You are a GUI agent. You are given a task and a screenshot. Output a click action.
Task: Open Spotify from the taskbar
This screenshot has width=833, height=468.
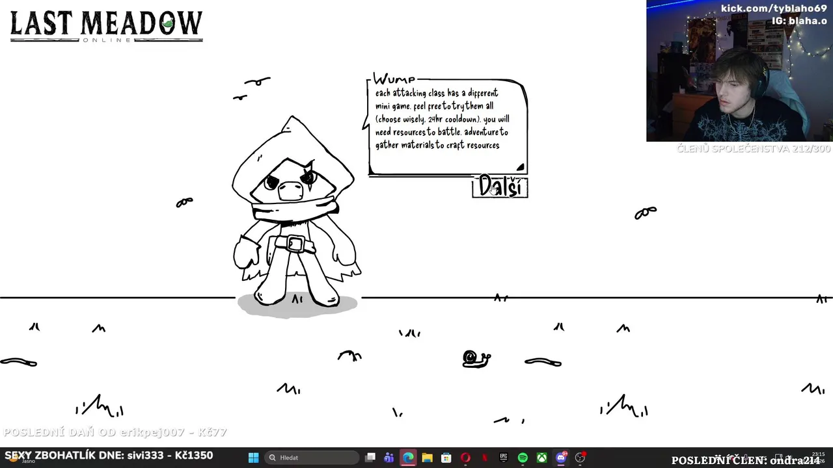(x=523, y=458)
